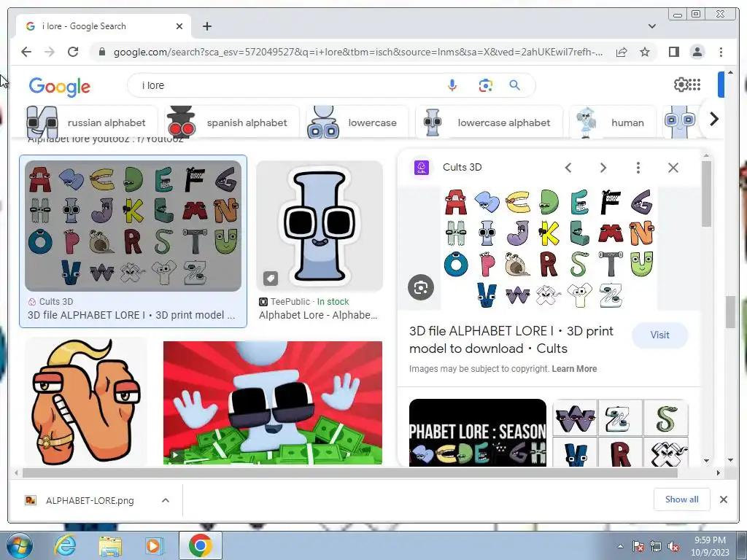Viewport: 747px width, 560px height.
Task: Search inside image with Lens button
Action: tap(421, 287)
